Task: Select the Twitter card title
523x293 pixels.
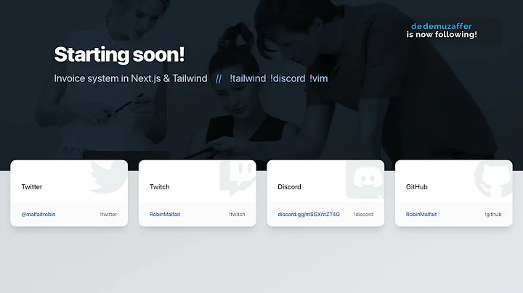Action: tap(32, 187)
